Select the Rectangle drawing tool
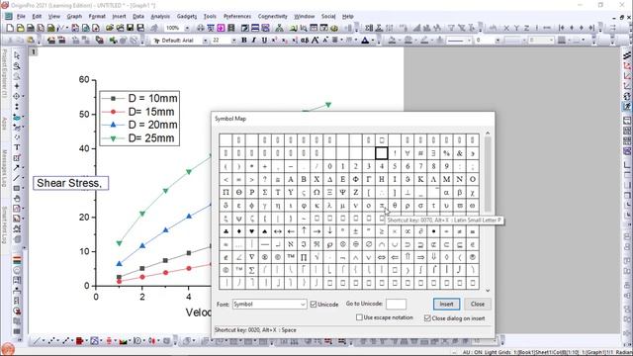The height and width of the screenshot is (356, 633). pyautogui.click(x=17, y=188)
